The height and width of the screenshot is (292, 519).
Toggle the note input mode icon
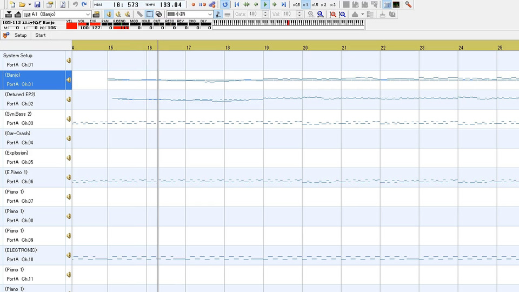[218, 14]
